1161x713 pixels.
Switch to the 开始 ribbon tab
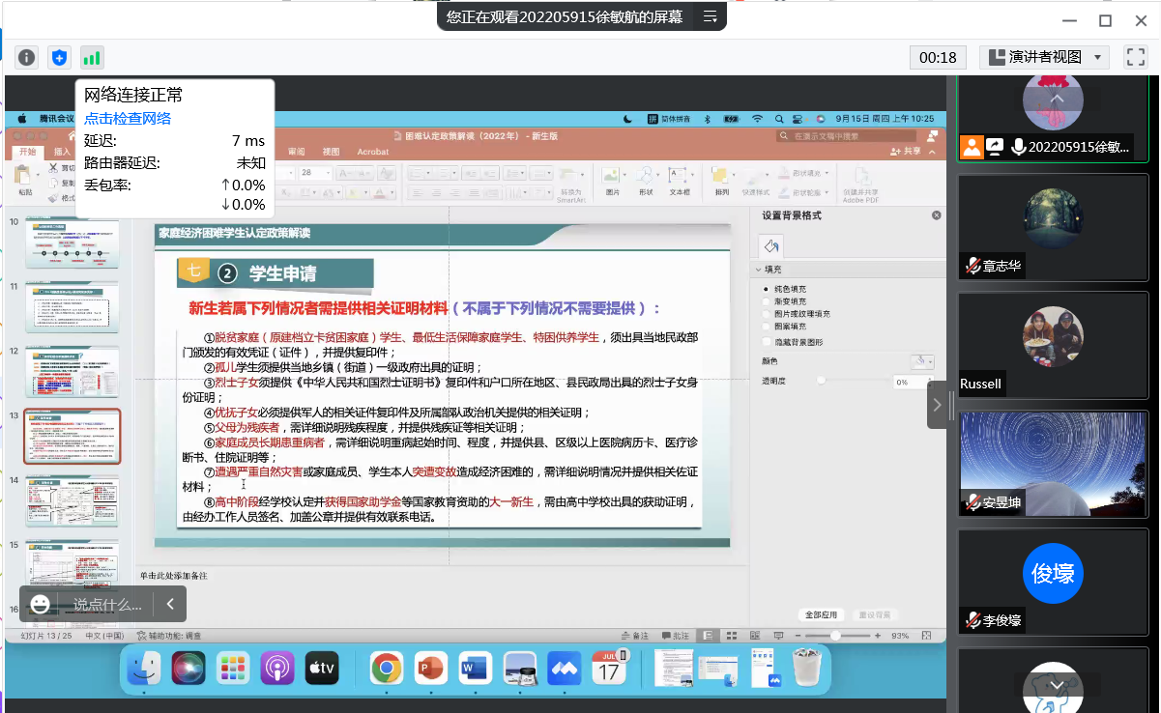click(x=28, y=152)
